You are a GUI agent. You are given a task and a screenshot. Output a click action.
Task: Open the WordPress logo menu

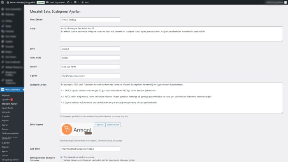[2, 2]
